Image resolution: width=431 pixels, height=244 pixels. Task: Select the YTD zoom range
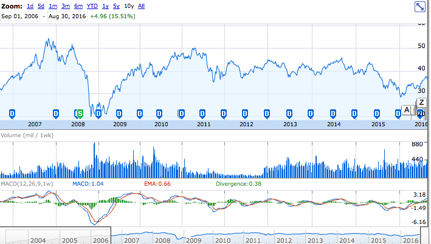[x=92, y=6]
